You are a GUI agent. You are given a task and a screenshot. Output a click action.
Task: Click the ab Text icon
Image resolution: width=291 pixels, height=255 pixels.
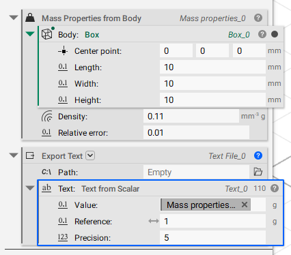pyautogui.click(x=46, y=188)
